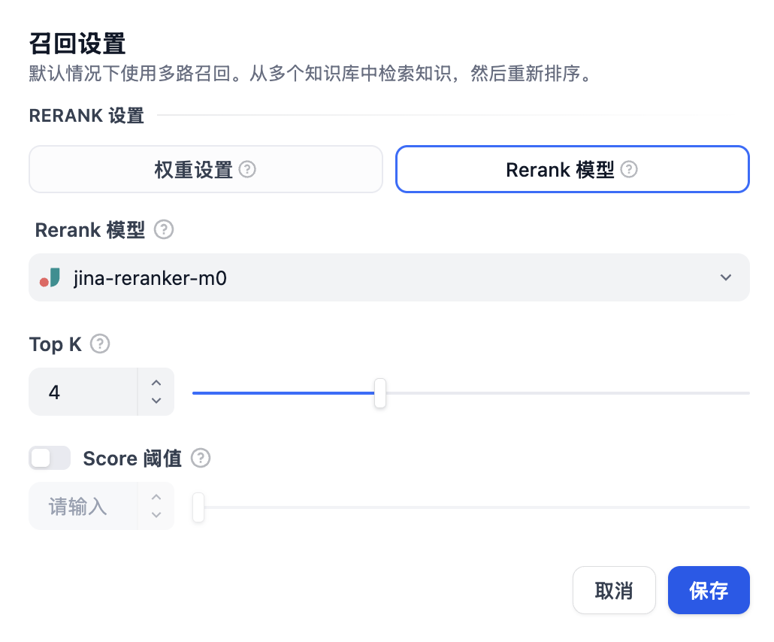The image size is (774, 642).
Task: Click the chevron on the model selector
Action: (x=726, y=277)
